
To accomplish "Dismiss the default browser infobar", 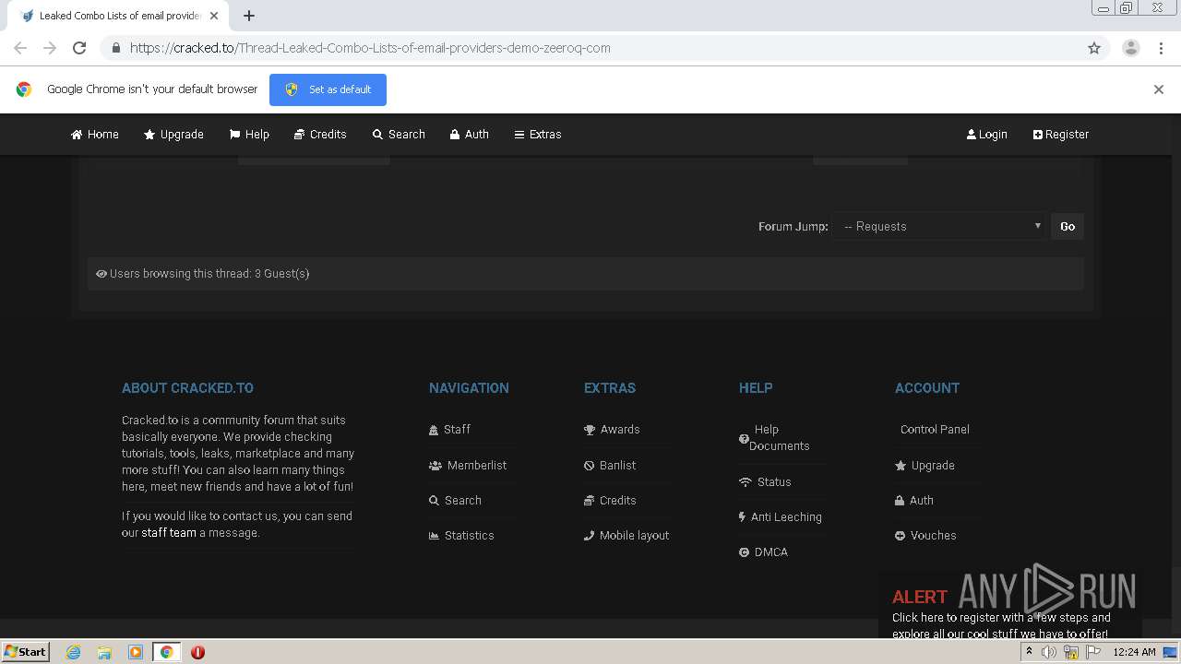I will coord(1159,89).
